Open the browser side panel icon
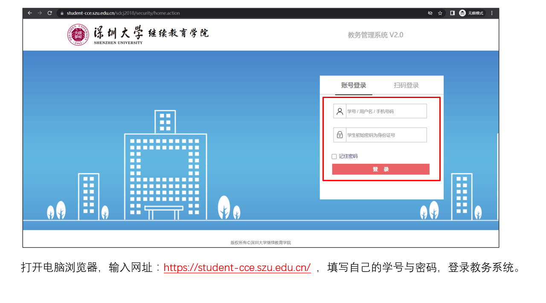The image size is (546, 303). 452,13
